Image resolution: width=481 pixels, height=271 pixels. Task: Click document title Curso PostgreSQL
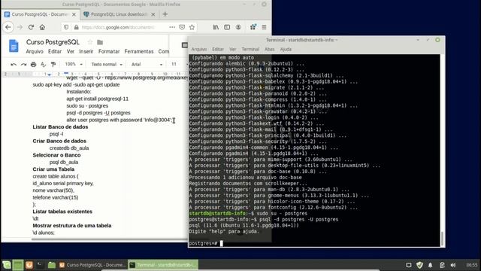[53, 42]
